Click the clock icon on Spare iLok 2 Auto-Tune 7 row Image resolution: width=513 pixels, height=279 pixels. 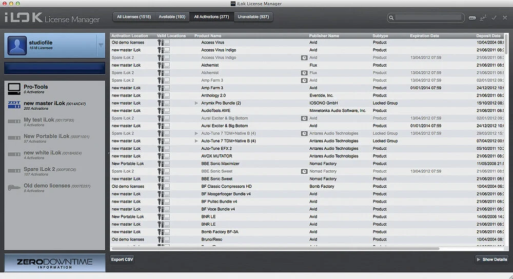click(304, 133)
